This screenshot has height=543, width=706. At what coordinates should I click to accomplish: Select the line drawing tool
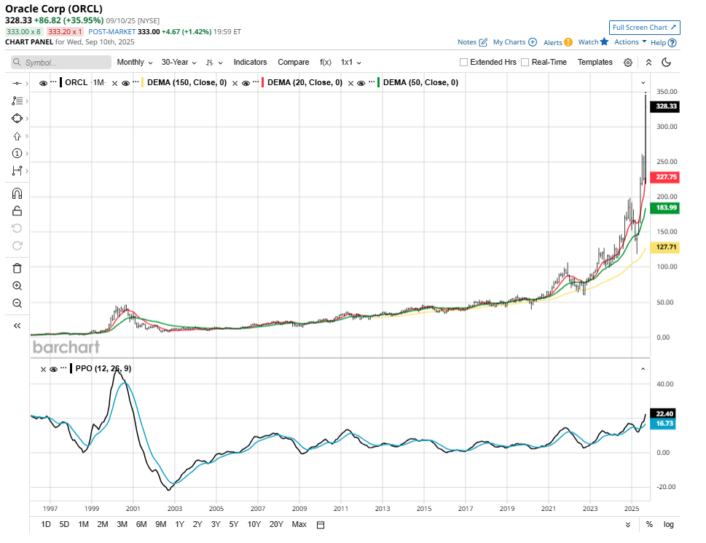click(17, 83)
